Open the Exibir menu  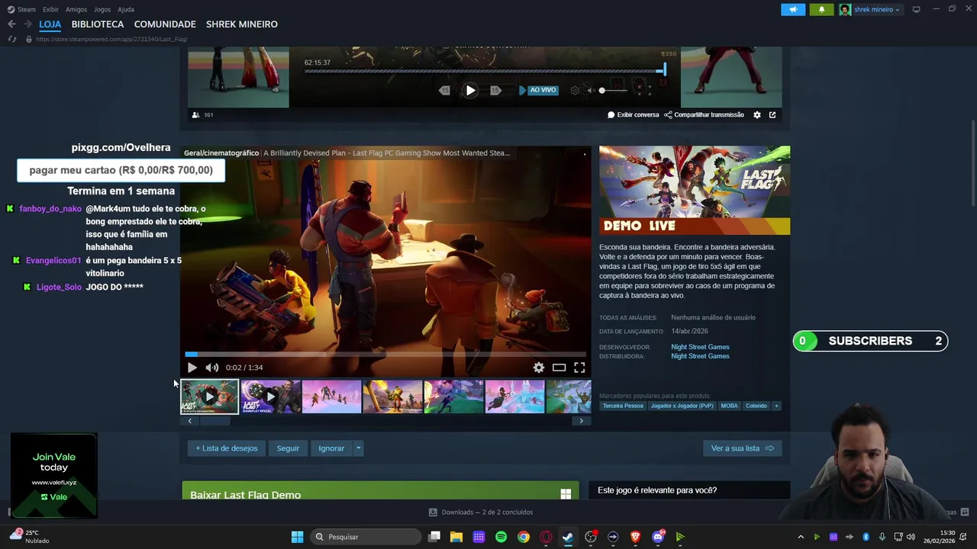pyautogui.click(x=50, y=9)
